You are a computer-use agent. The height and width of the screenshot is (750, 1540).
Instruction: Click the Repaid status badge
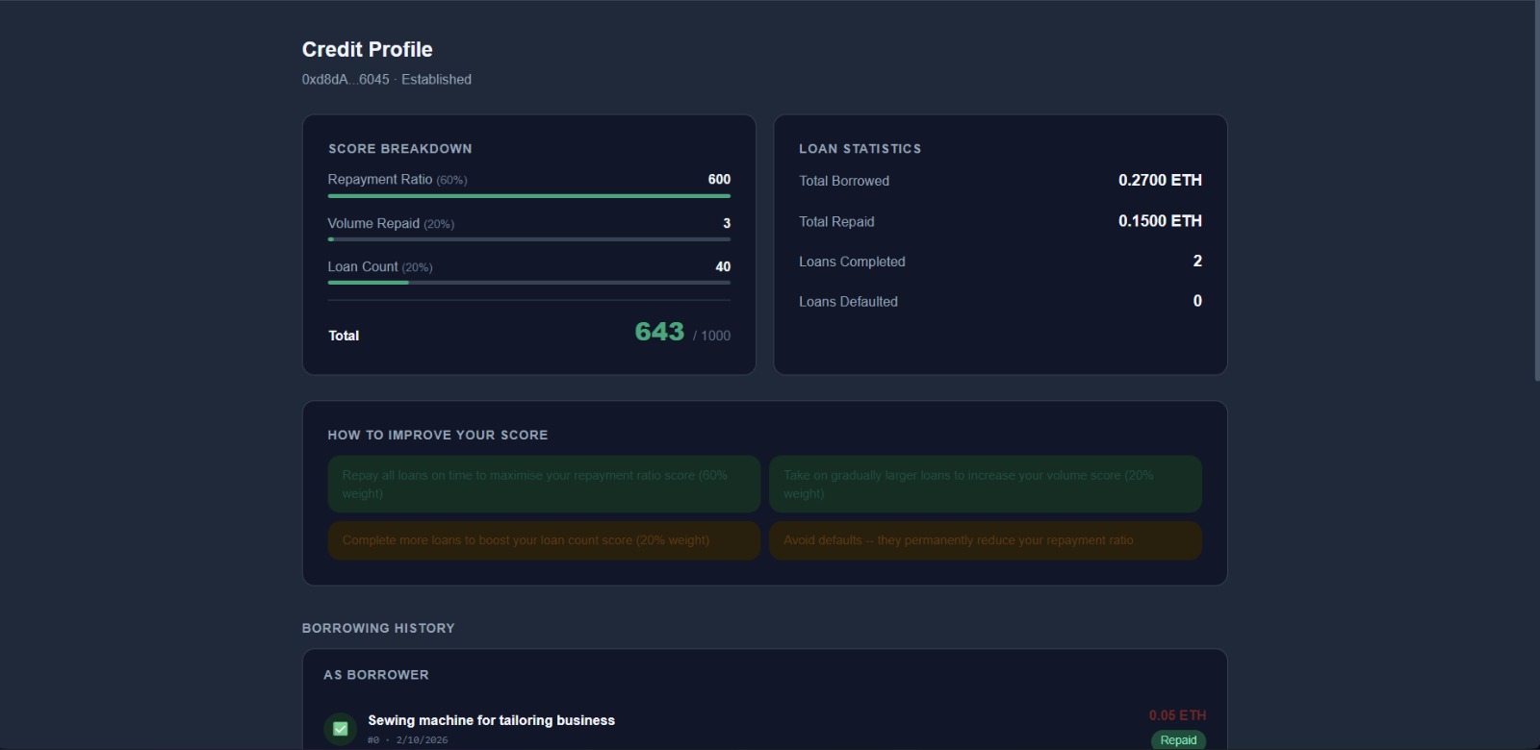[1178, 739]
